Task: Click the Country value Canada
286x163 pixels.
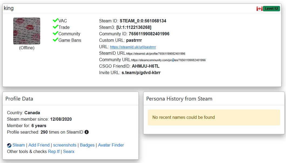Action: [x=32, y=113]
